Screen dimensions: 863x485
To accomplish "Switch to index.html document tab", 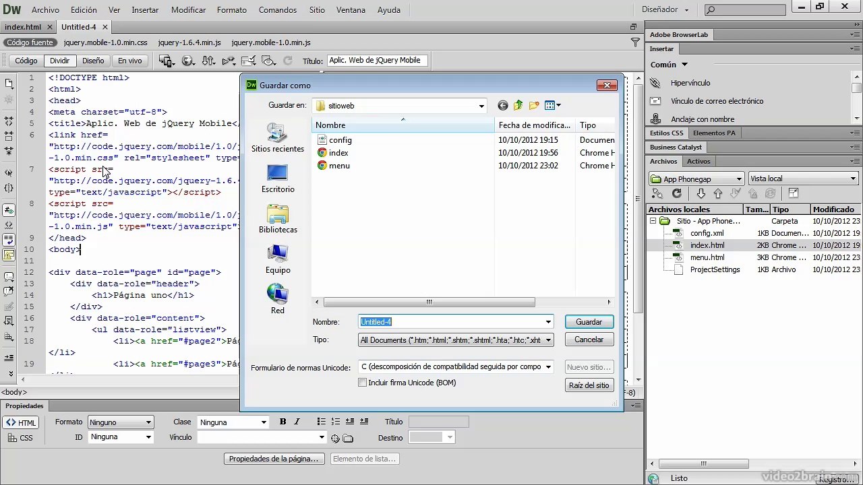I will pos(23,27).
